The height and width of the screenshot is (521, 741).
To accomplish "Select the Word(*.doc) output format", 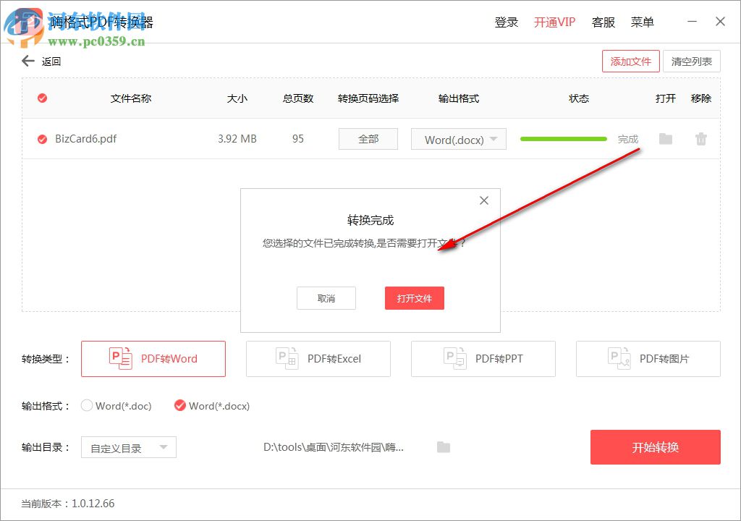I will [x=87, y=406].
